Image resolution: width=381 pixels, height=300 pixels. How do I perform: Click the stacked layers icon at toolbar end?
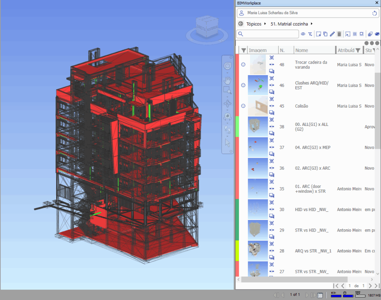coord(377,34)
